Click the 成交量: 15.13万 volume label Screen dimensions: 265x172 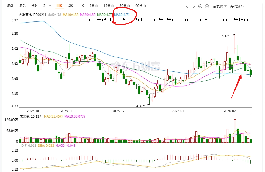pyautogui.click(x=31, y=116)
